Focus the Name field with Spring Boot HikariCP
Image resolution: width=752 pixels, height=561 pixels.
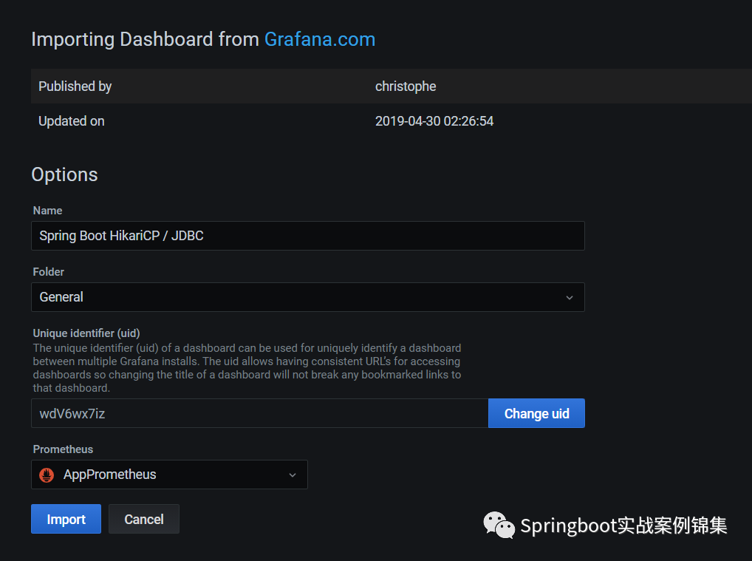point(307,236)
